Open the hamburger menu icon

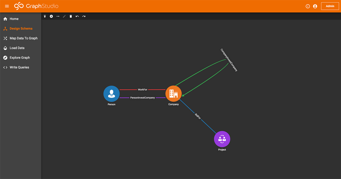tap(7, 6)
